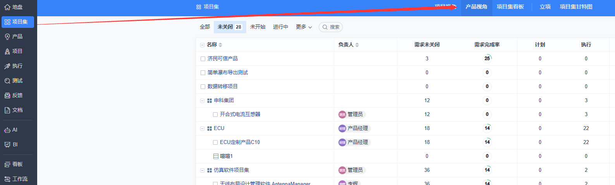
Task: Click 执行 count 22 in ECU row
Action: pyautogui.click(x=586, y=128)
